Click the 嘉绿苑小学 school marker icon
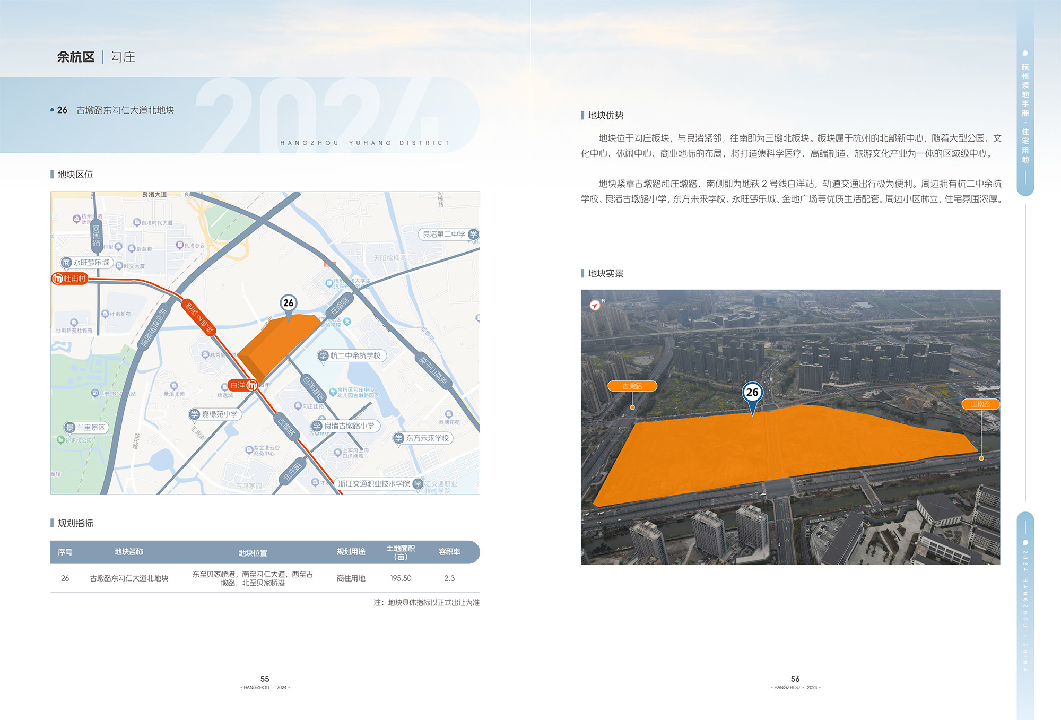The height and width of the screenshot is (720, 1061). (194, 414)
